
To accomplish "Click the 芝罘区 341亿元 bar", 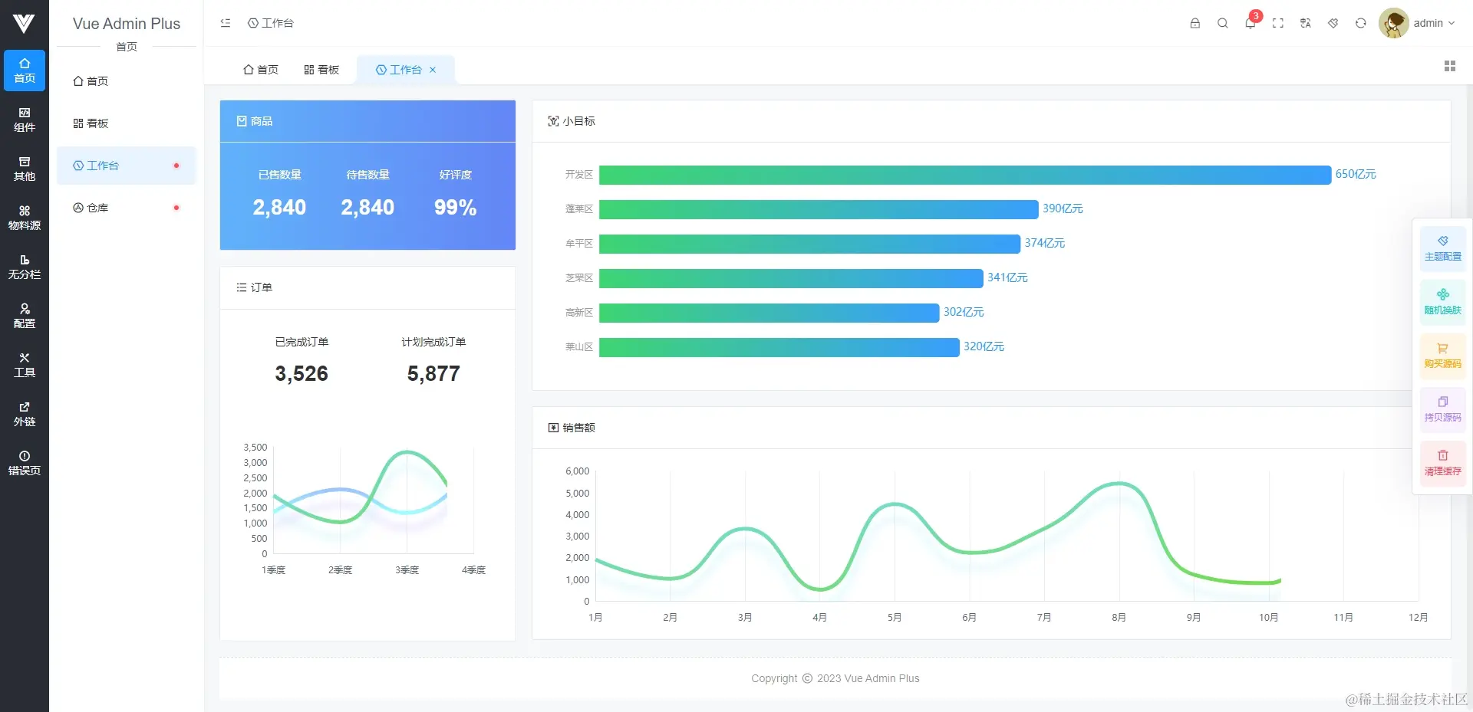I will point(791,278).
